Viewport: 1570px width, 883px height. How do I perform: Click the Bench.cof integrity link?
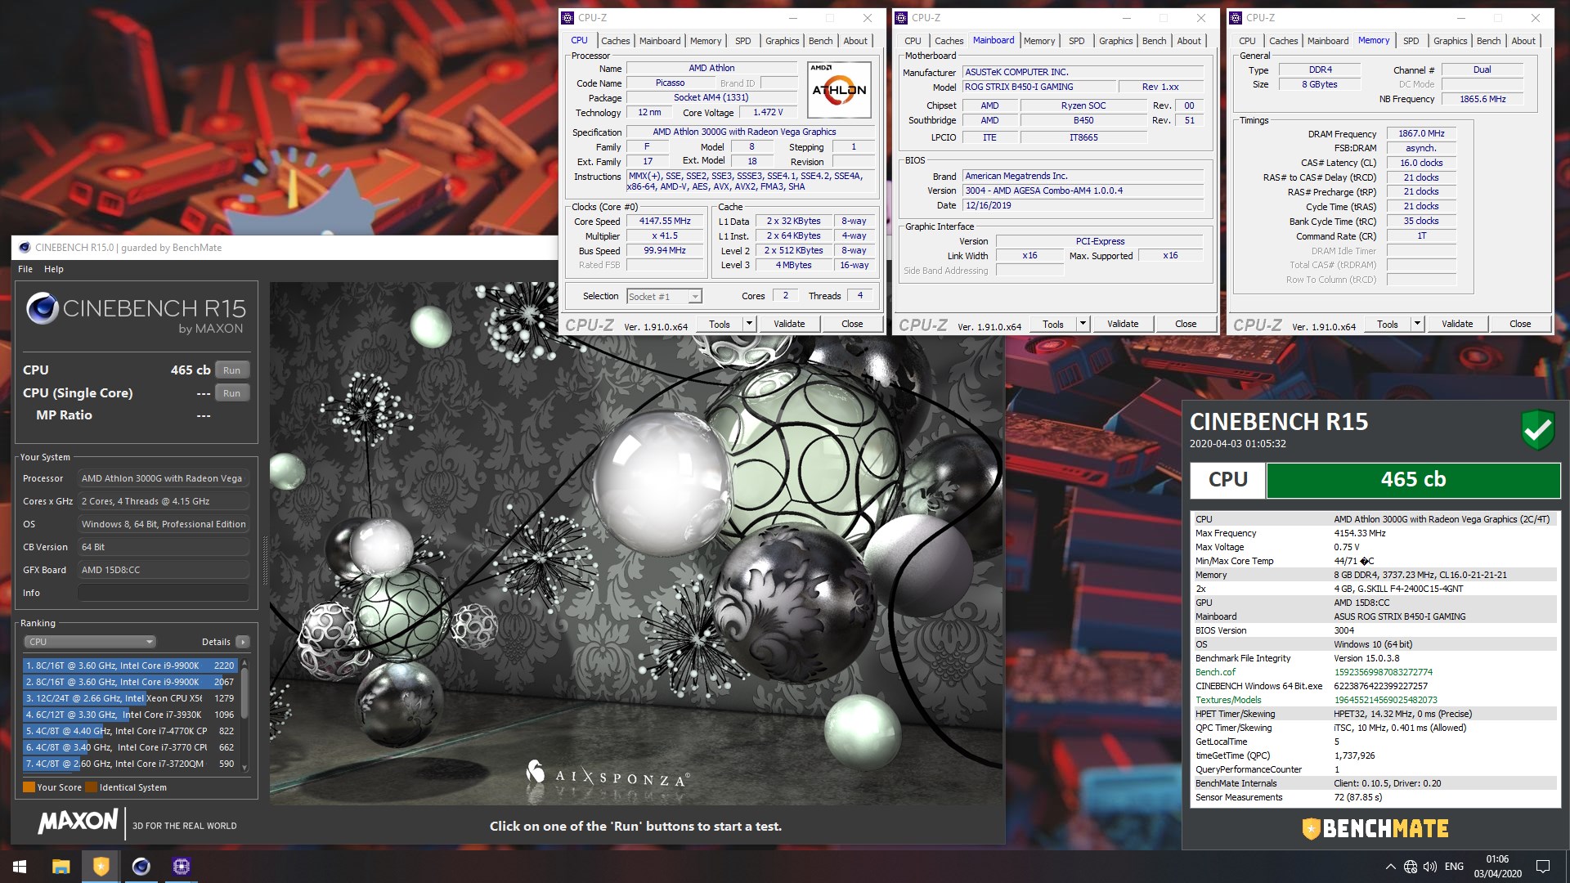point(1215,672)
